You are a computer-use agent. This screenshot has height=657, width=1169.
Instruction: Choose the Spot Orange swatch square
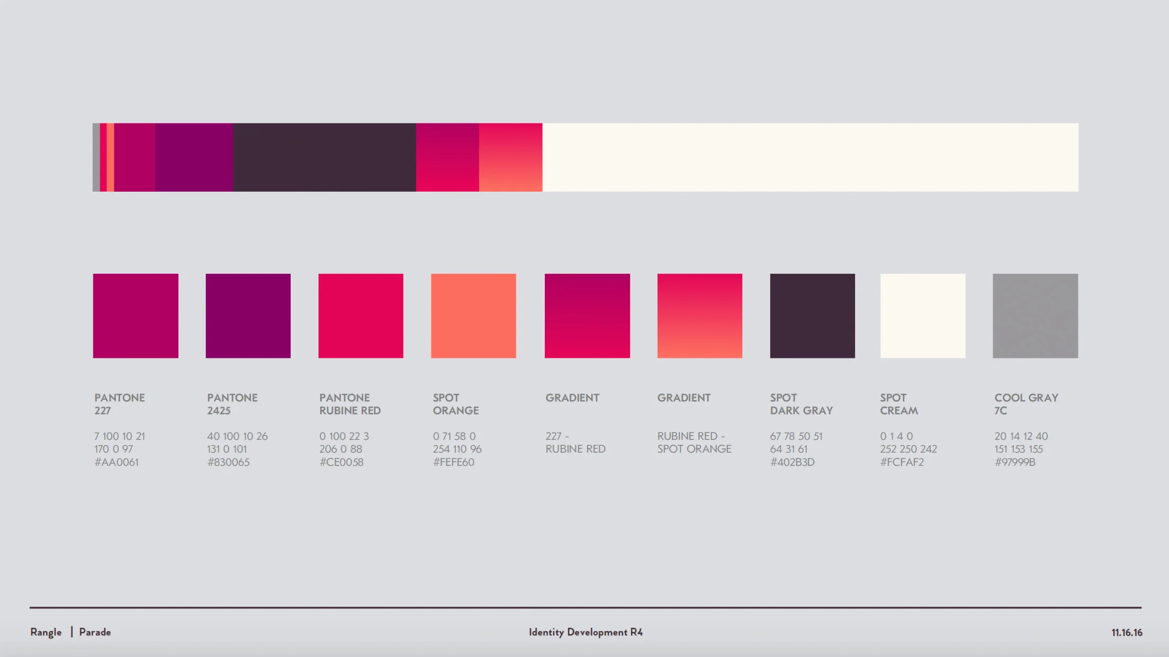(473, 316)
